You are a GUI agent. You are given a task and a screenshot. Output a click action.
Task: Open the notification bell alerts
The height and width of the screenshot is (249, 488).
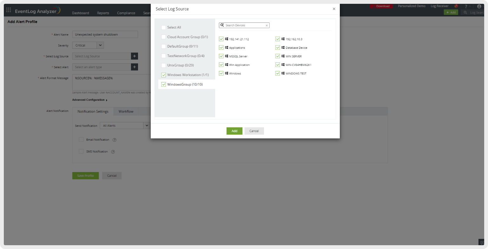[456, 6]
